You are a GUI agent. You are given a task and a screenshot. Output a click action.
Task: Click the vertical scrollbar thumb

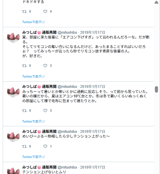pyautogui.click(x=156, y=89)
